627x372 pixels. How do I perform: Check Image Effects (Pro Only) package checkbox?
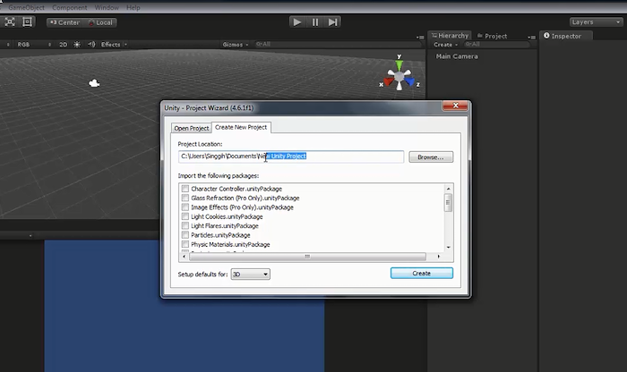pyautogui.click(x=185, y=207)
